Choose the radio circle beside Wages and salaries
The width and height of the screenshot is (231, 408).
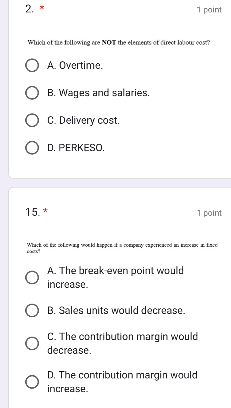[32, 93]
